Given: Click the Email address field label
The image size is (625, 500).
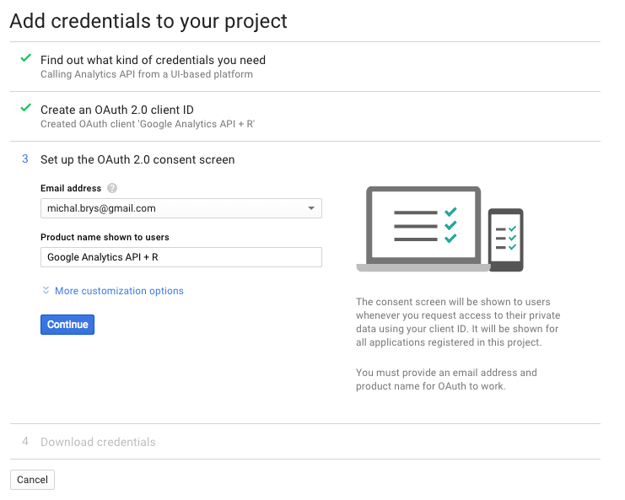Looking at the screenshot, I should pyautogui.click(x=71, y=188).
